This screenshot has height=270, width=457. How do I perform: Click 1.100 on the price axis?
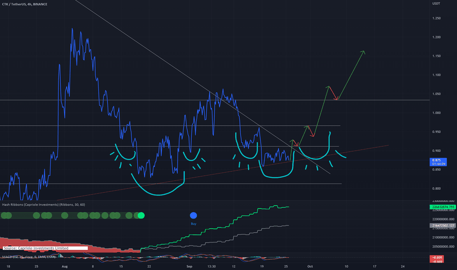click(x=436, y=75)
